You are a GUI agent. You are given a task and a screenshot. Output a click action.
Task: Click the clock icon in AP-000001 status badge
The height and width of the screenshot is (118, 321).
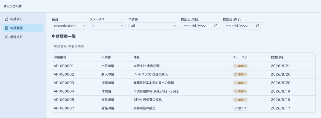(x=236, y=66)
